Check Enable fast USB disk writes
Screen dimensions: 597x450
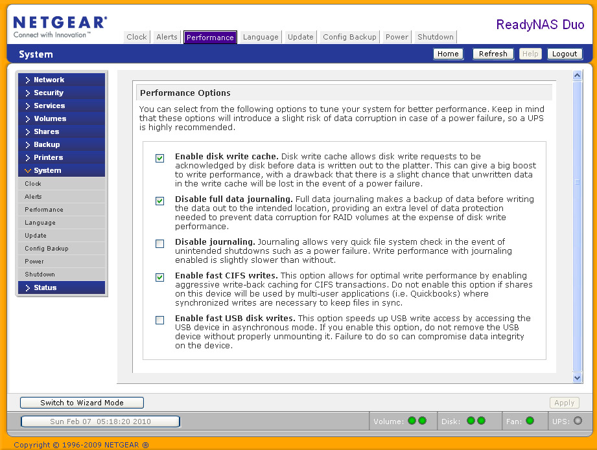(159, 320)
